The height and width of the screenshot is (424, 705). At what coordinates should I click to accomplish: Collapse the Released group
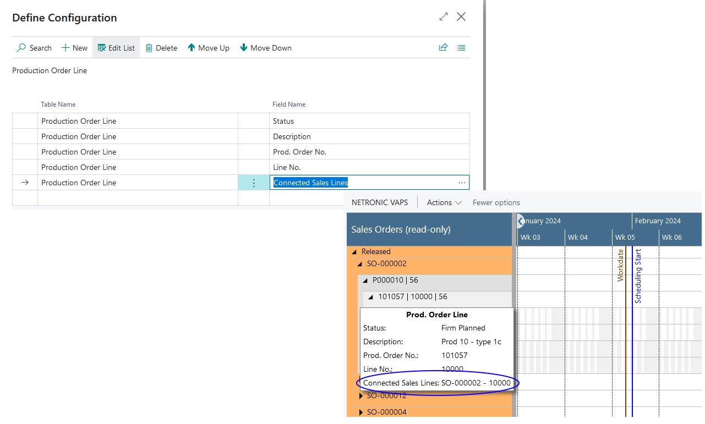[x=354, y=251]
